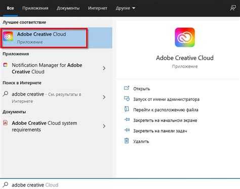Switch to the Документы tab
240x189 pixels.
tap(68, 8)
